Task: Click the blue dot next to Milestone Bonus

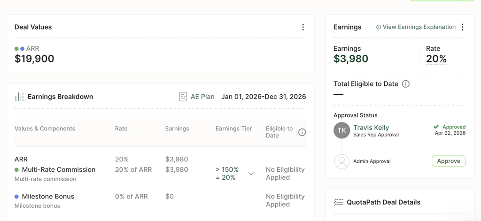Action: click(x=16, y=197)
